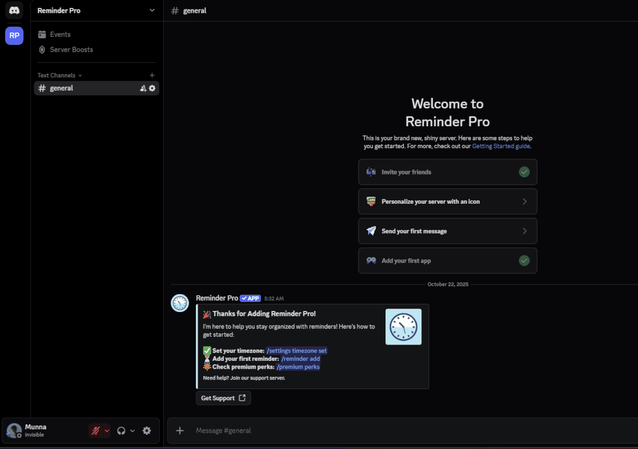
Task: Click the invite people icon next to #general
Action: click(x=143, y=88)
